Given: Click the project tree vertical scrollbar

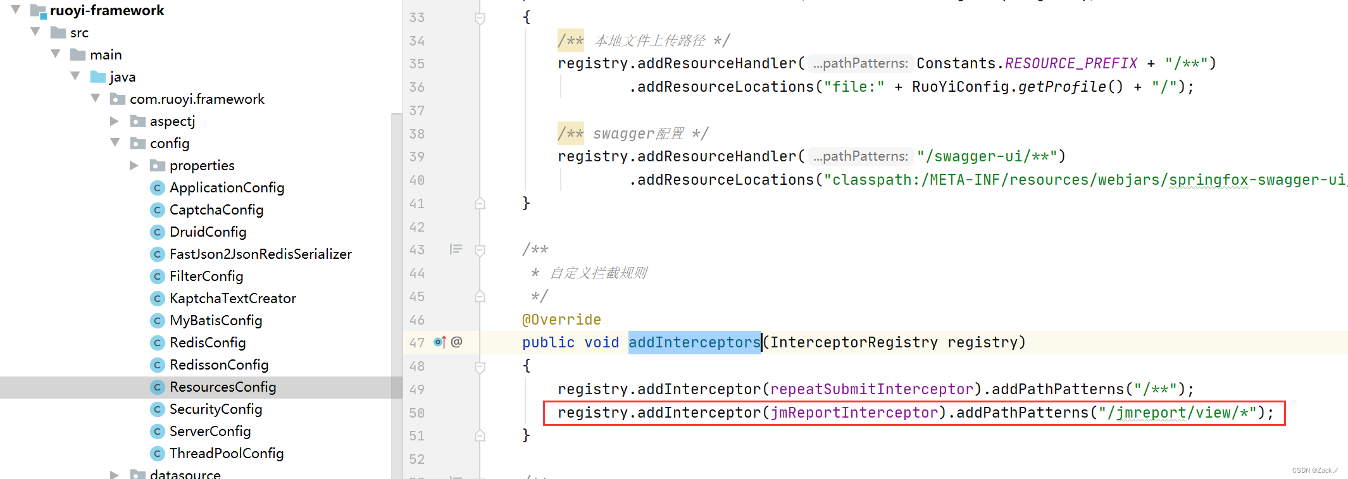Looking at the screenshot, I should tap(397, 295).
